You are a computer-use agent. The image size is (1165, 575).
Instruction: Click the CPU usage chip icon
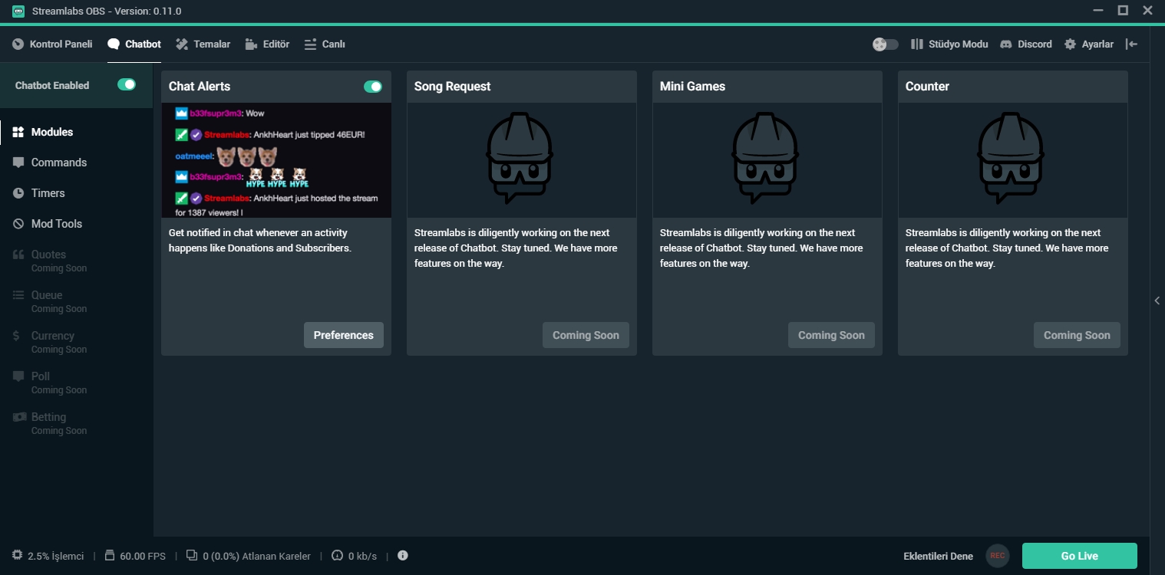click(18, 555)
